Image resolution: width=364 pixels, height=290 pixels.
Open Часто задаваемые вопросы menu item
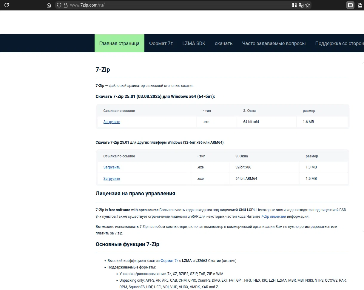tap(274, 43)
